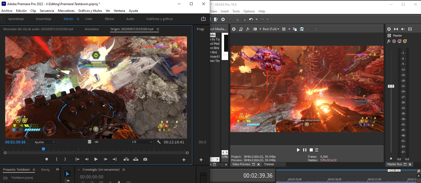Show hidden project panels with double chevron

tap(57, 170)
